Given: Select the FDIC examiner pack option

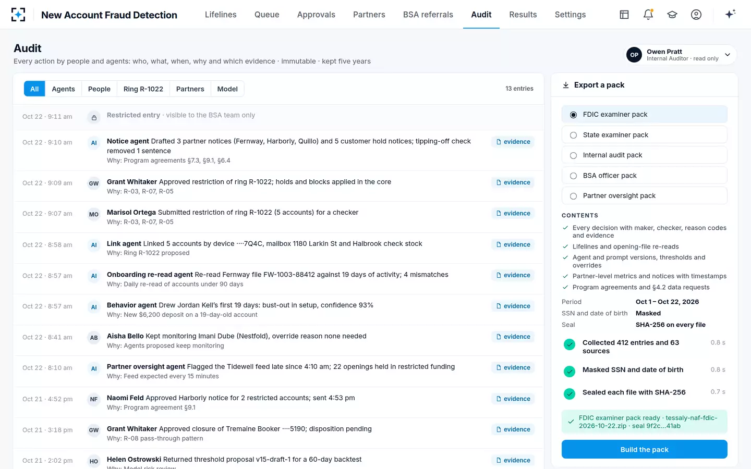Looking at the screenshot, I should (644, 115).
